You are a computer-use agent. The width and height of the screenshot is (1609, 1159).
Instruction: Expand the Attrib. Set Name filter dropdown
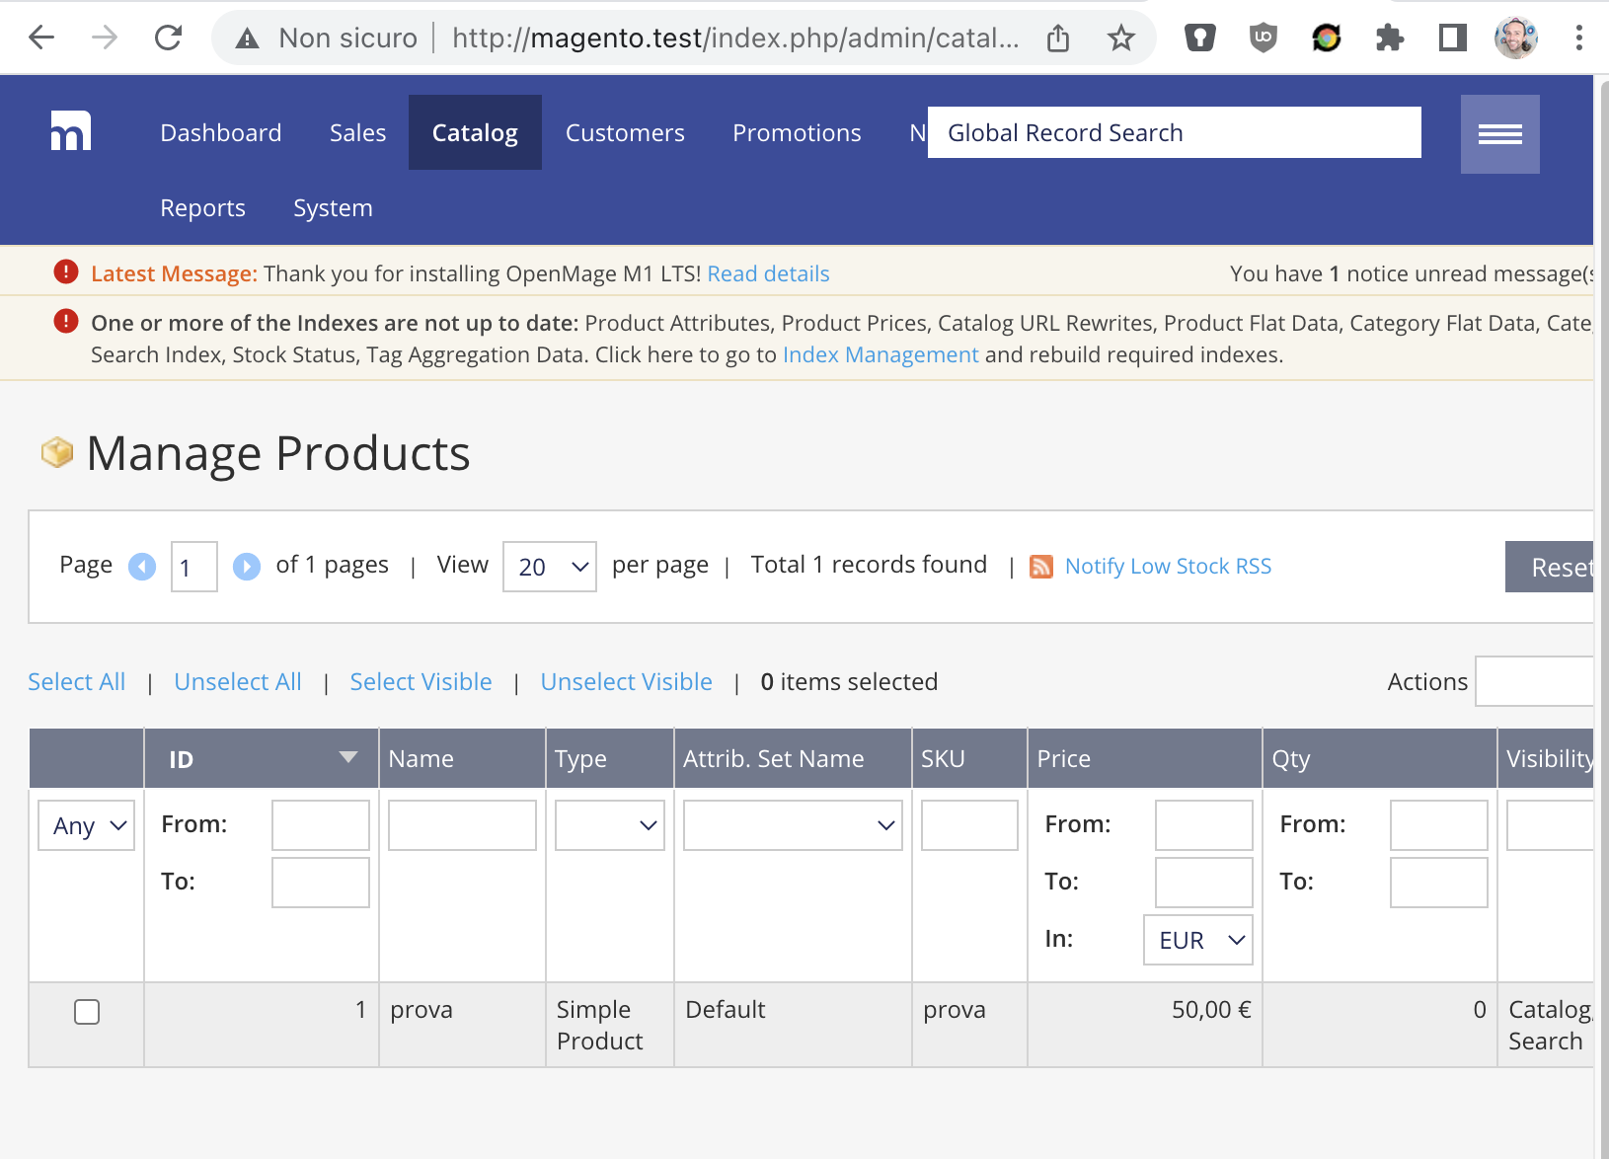point(793,825)
